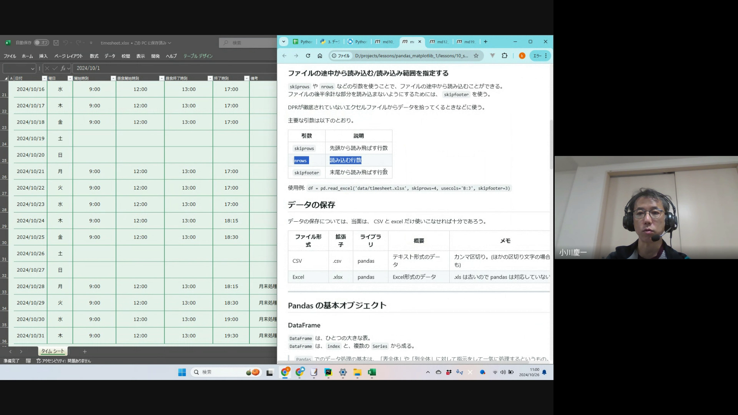Open the browser extensions puzzle icon
Viewport: 738px width, 415px height.
click(505, 56)
